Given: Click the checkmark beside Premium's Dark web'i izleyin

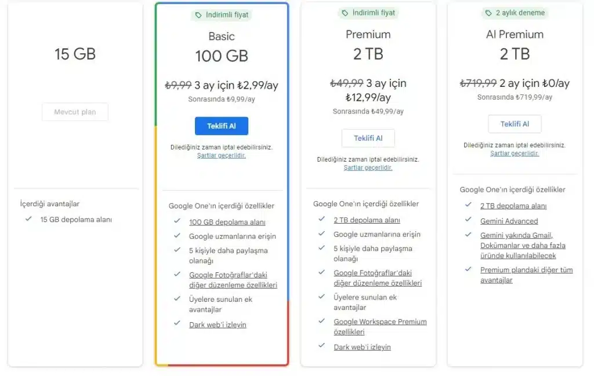Looking at the screenshot, I should tap(321, 345).
